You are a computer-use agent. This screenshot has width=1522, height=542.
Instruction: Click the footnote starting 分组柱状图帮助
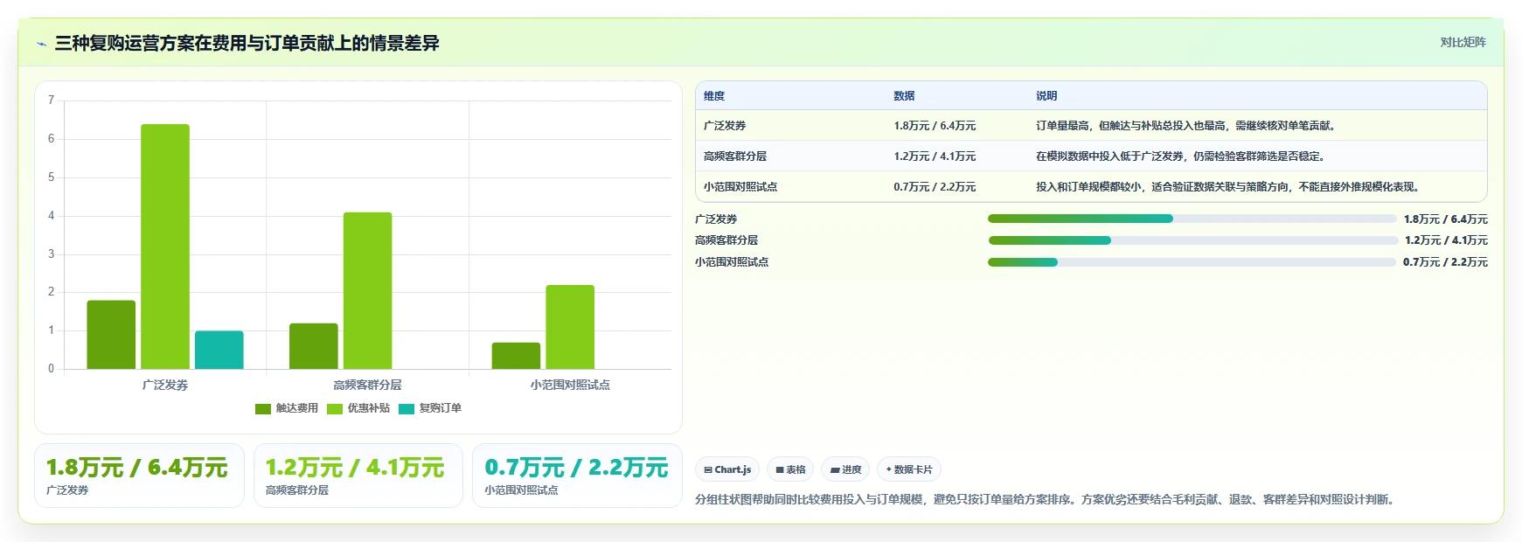(x=1046, y=500)
